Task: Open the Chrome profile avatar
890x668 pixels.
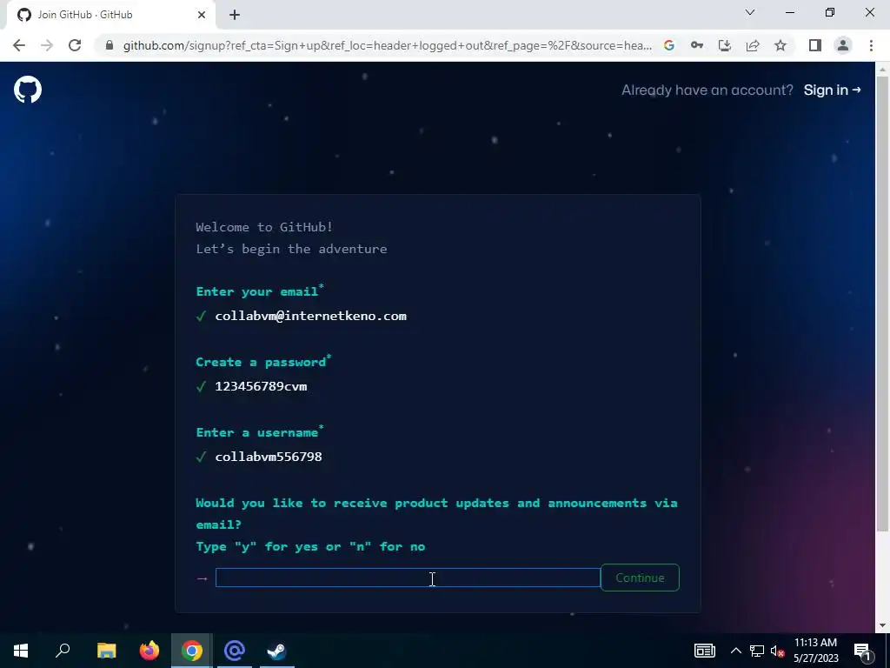Action: [843, 45]
